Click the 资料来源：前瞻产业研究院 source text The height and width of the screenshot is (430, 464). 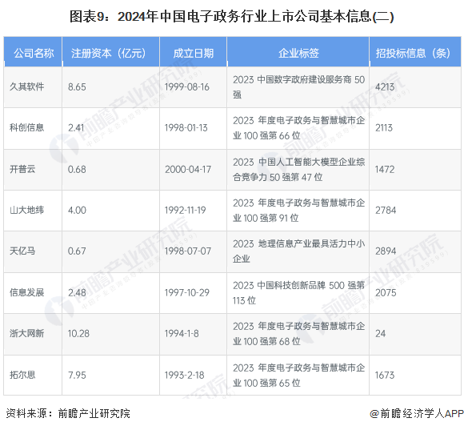68,413
